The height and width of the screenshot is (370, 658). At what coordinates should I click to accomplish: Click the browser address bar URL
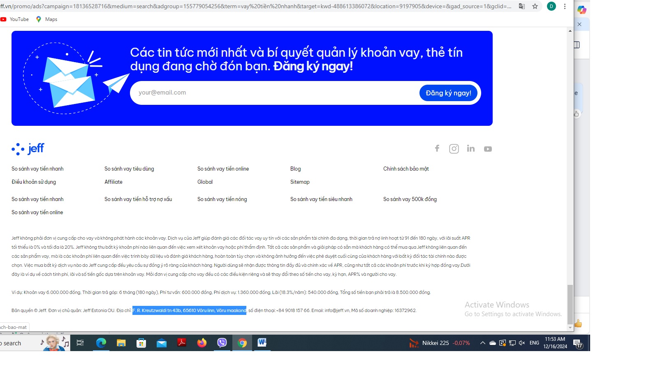tap(256, 6)
